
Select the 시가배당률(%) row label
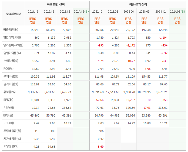12,139
